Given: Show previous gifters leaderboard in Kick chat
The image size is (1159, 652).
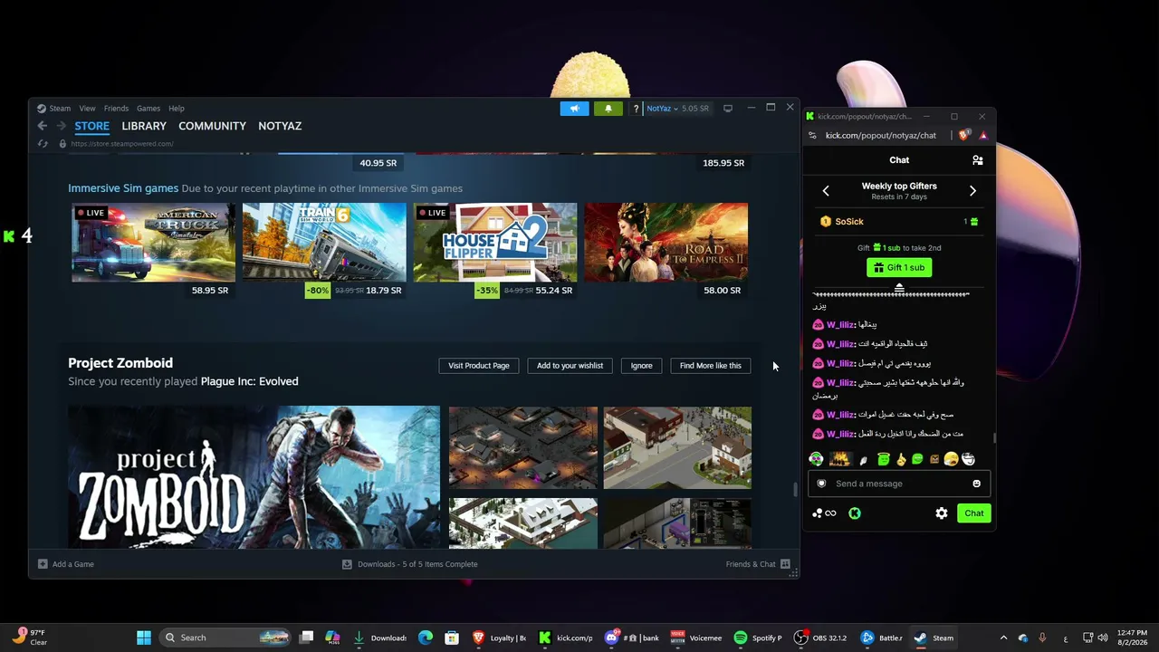Looking at the screenshot, I should click(x=826, y=191).
